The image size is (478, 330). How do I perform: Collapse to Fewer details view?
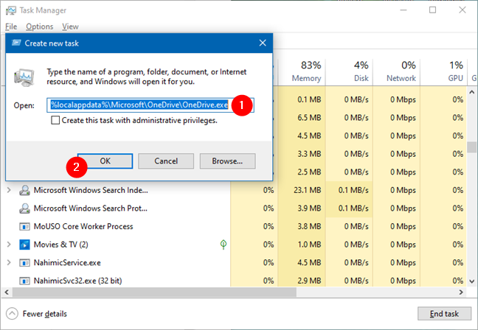(x=37, y=314)
